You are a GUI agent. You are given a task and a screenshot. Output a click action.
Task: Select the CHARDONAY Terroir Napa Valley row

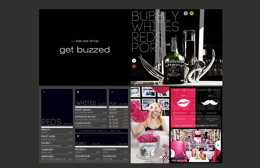(x=91, y=125)
